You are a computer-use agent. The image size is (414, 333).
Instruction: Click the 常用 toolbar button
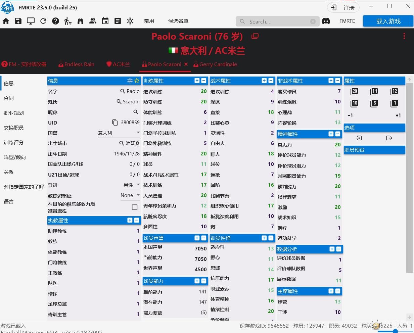(x=149, y=21)
